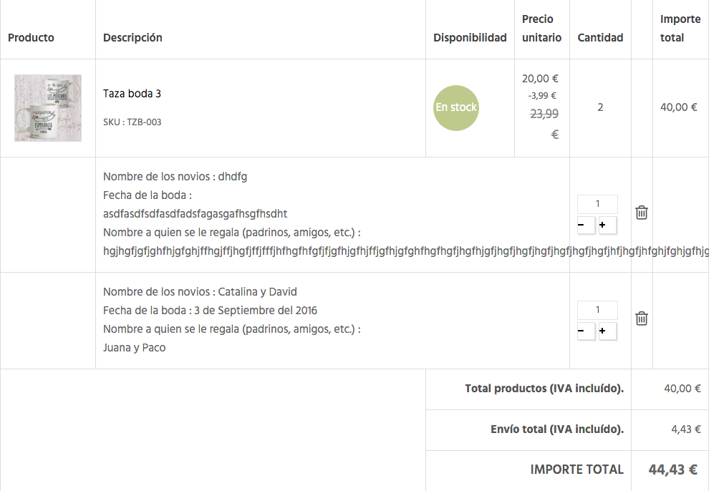Focus the quantity field for dhdfg customization
Image resolution: width=714 pixels, height=491 pixels.
pyautogui.click(x=597, y=204)
